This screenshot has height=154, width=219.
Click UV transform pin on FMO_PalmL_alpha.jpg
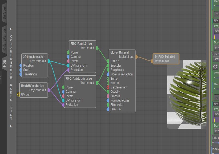[x=63, y=100]
